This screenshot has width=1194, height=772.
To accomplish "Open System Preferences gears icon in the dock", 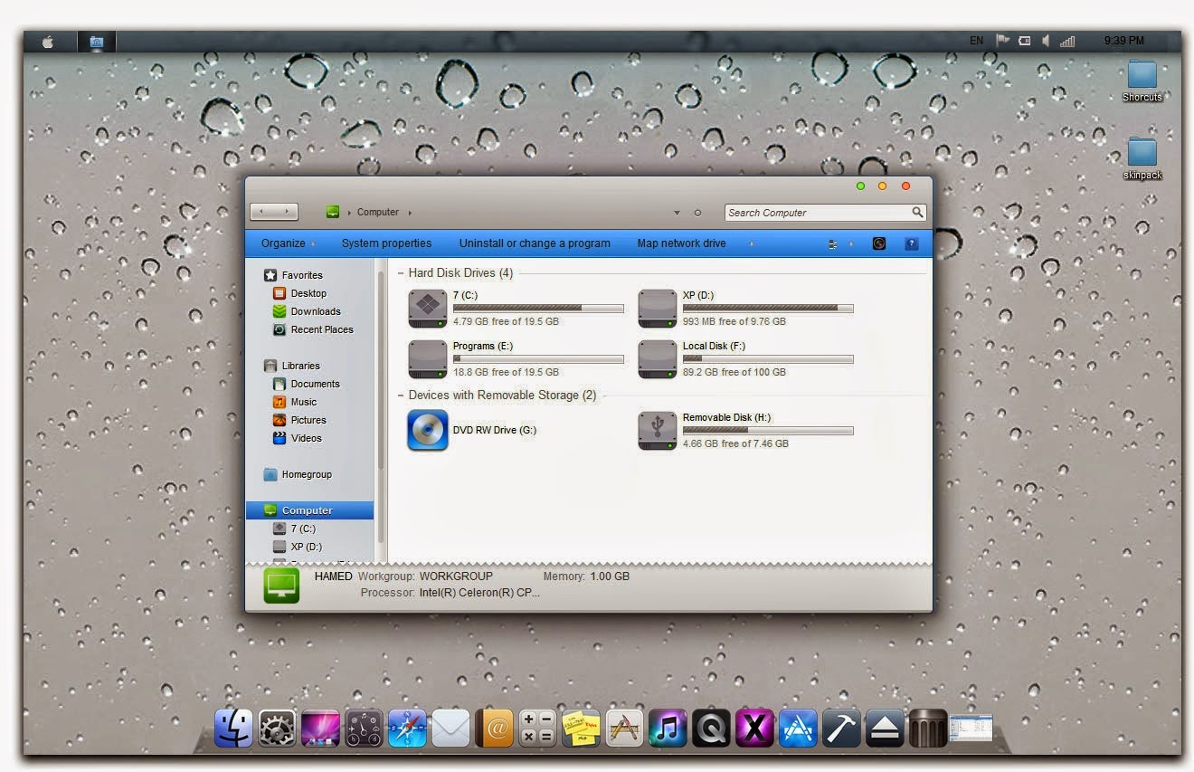I will click(x=276, y=728).
